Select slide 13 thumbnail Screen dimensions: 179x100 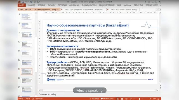(x=27, y=71)
